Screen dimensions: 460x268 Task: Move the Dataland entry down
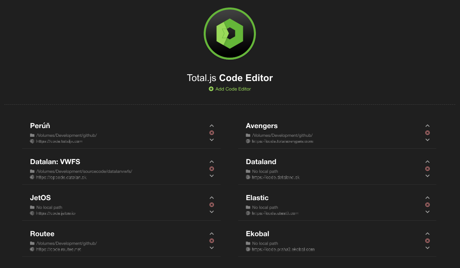(x=428, y=176)
